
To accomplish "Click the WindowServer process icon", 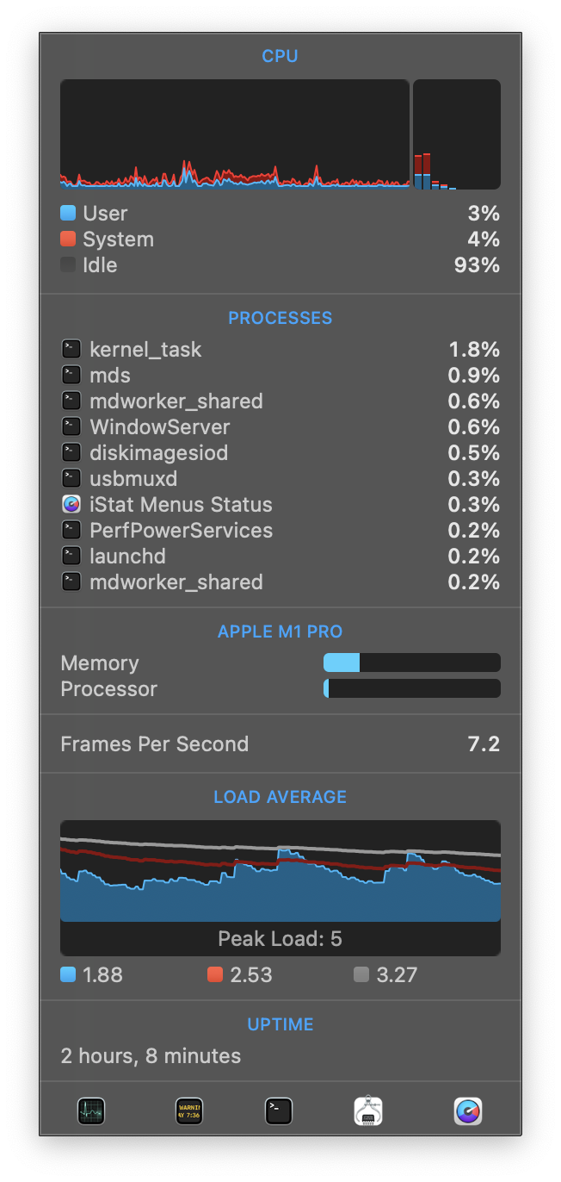I will coord(71,427).
